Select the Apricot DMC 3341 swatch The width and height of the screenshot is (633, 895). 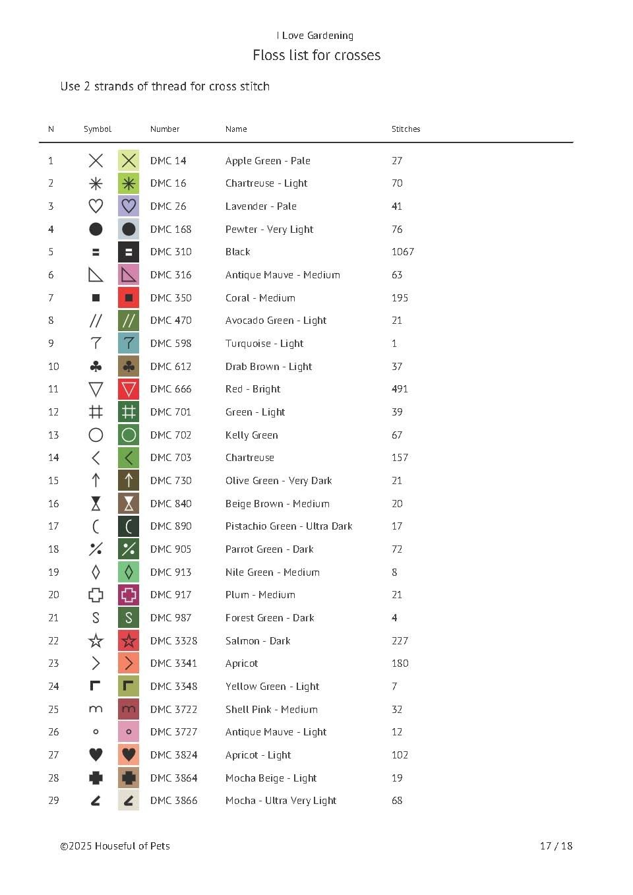[129, 664]
